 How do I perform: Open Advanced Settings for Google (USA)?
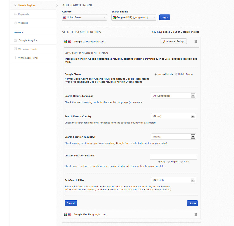click(x=174, y=41)
